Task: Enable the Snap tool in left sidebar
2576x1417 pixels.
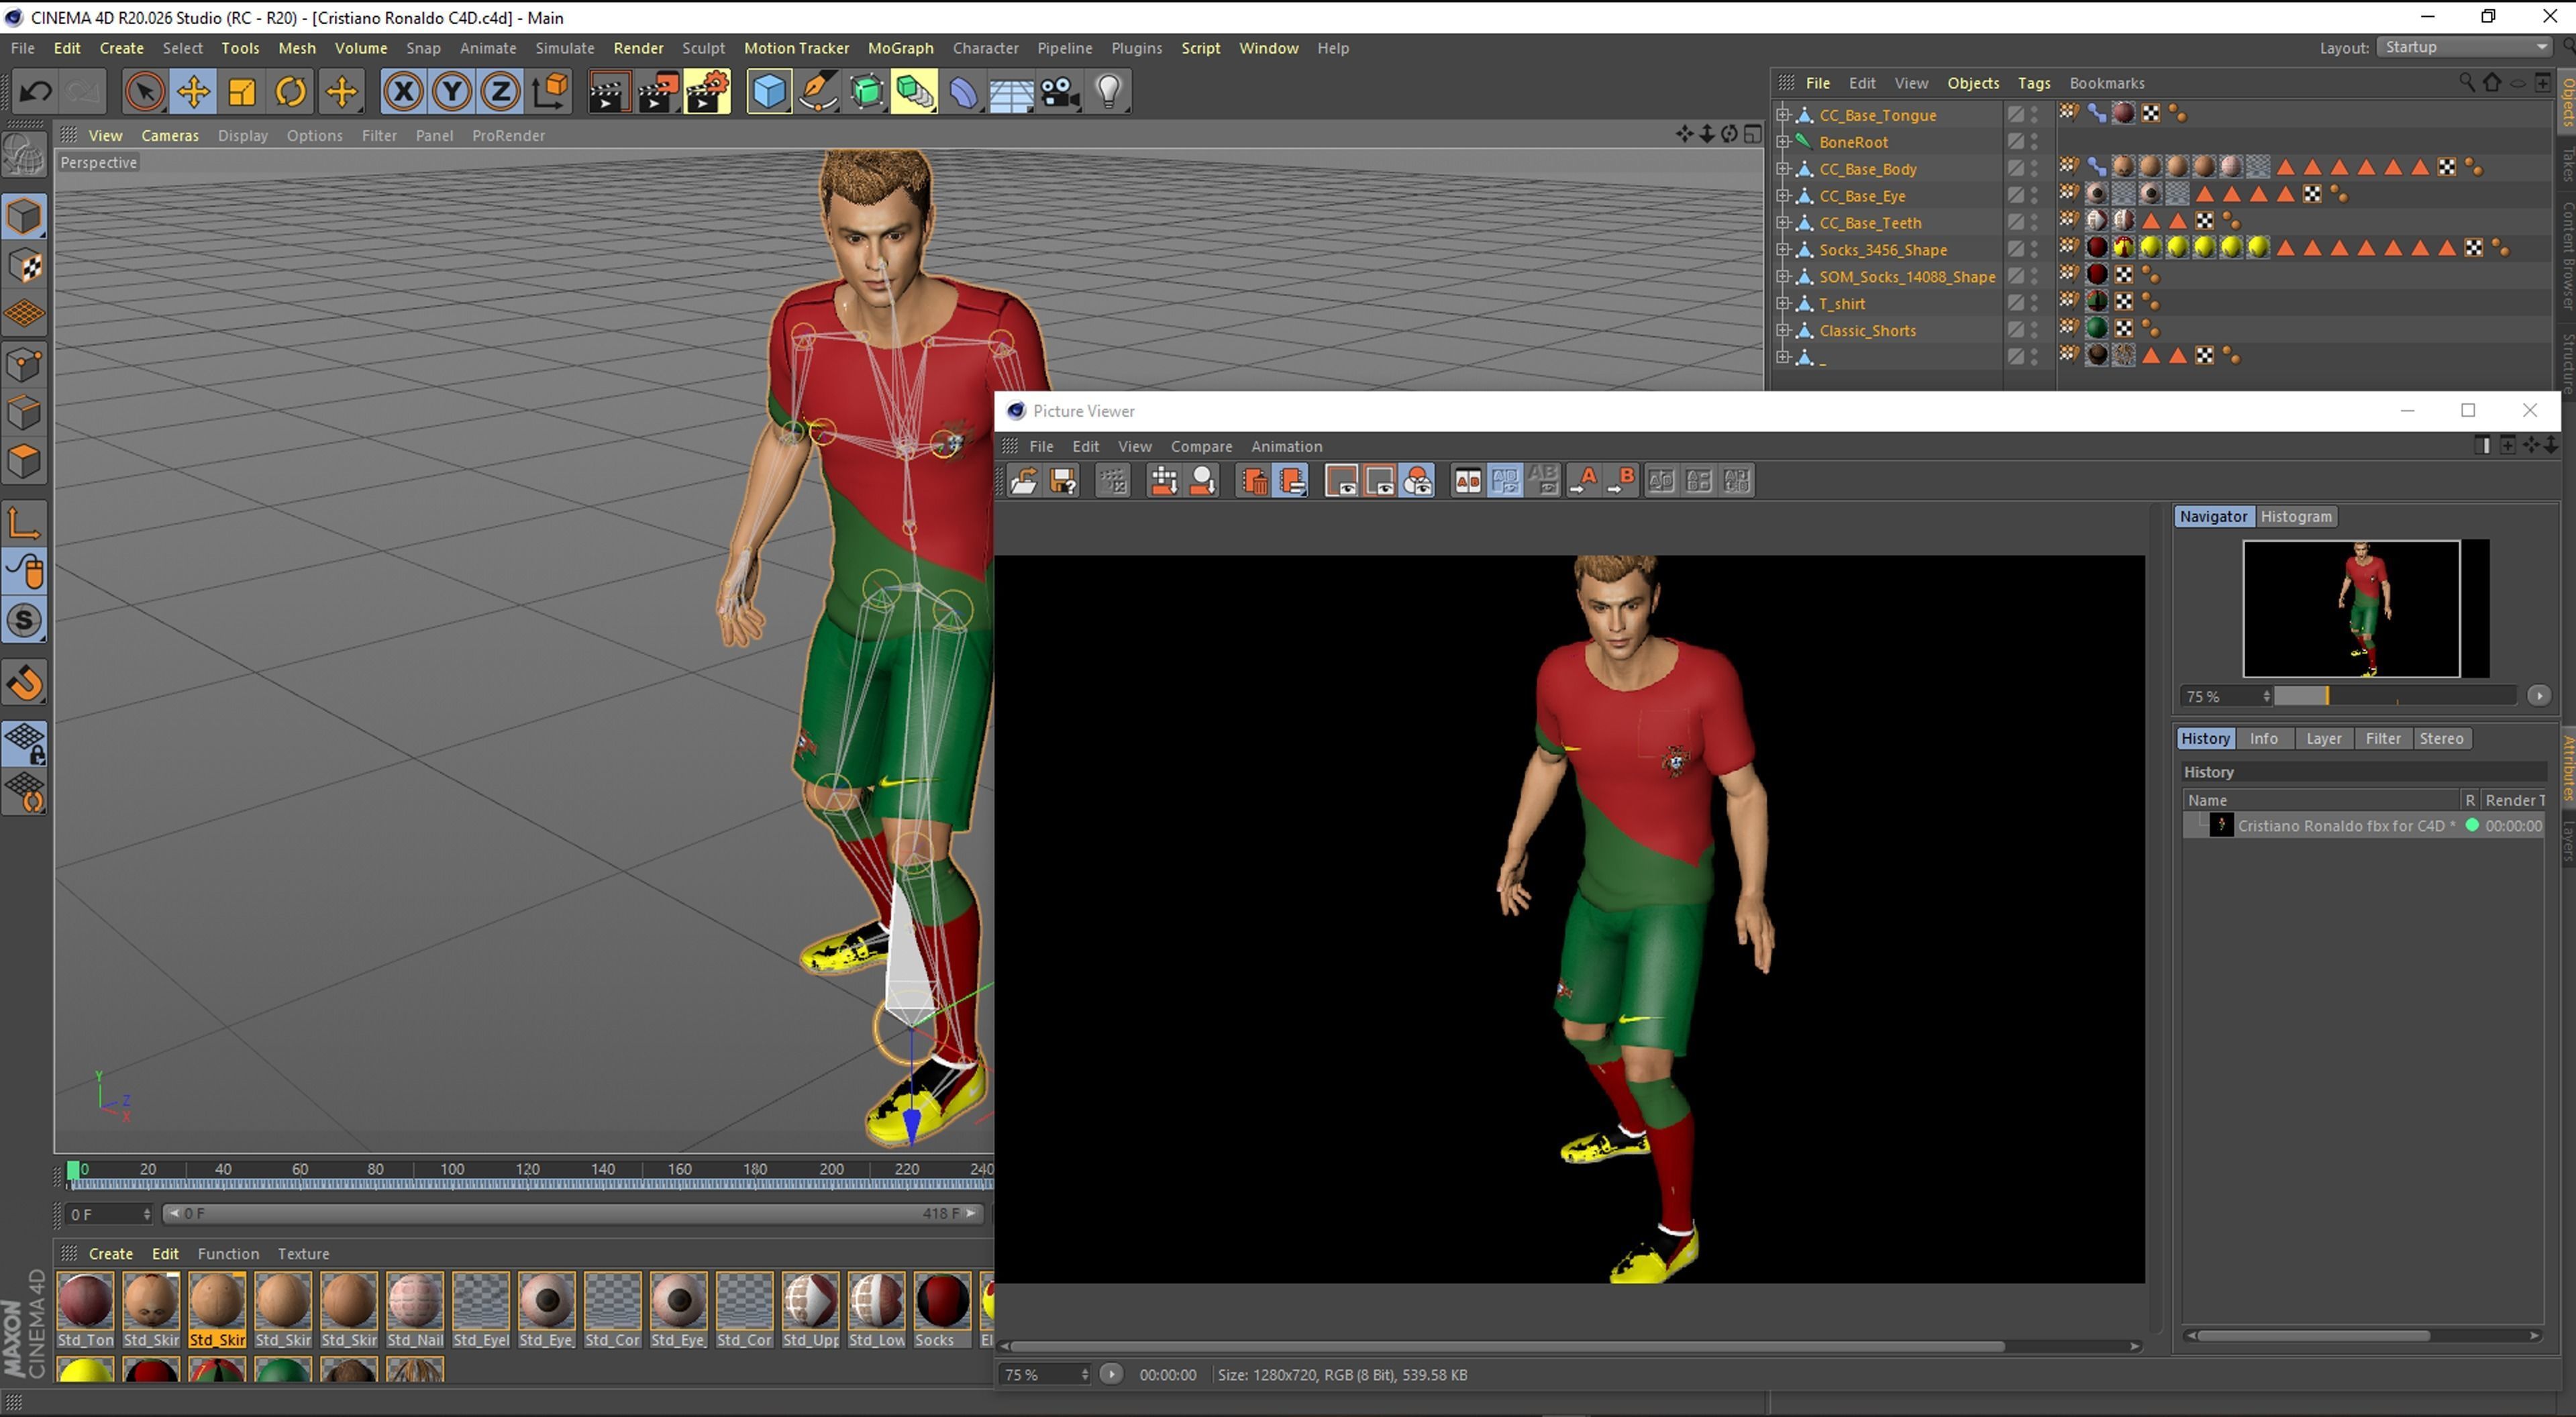Action: tap(25, 684)
